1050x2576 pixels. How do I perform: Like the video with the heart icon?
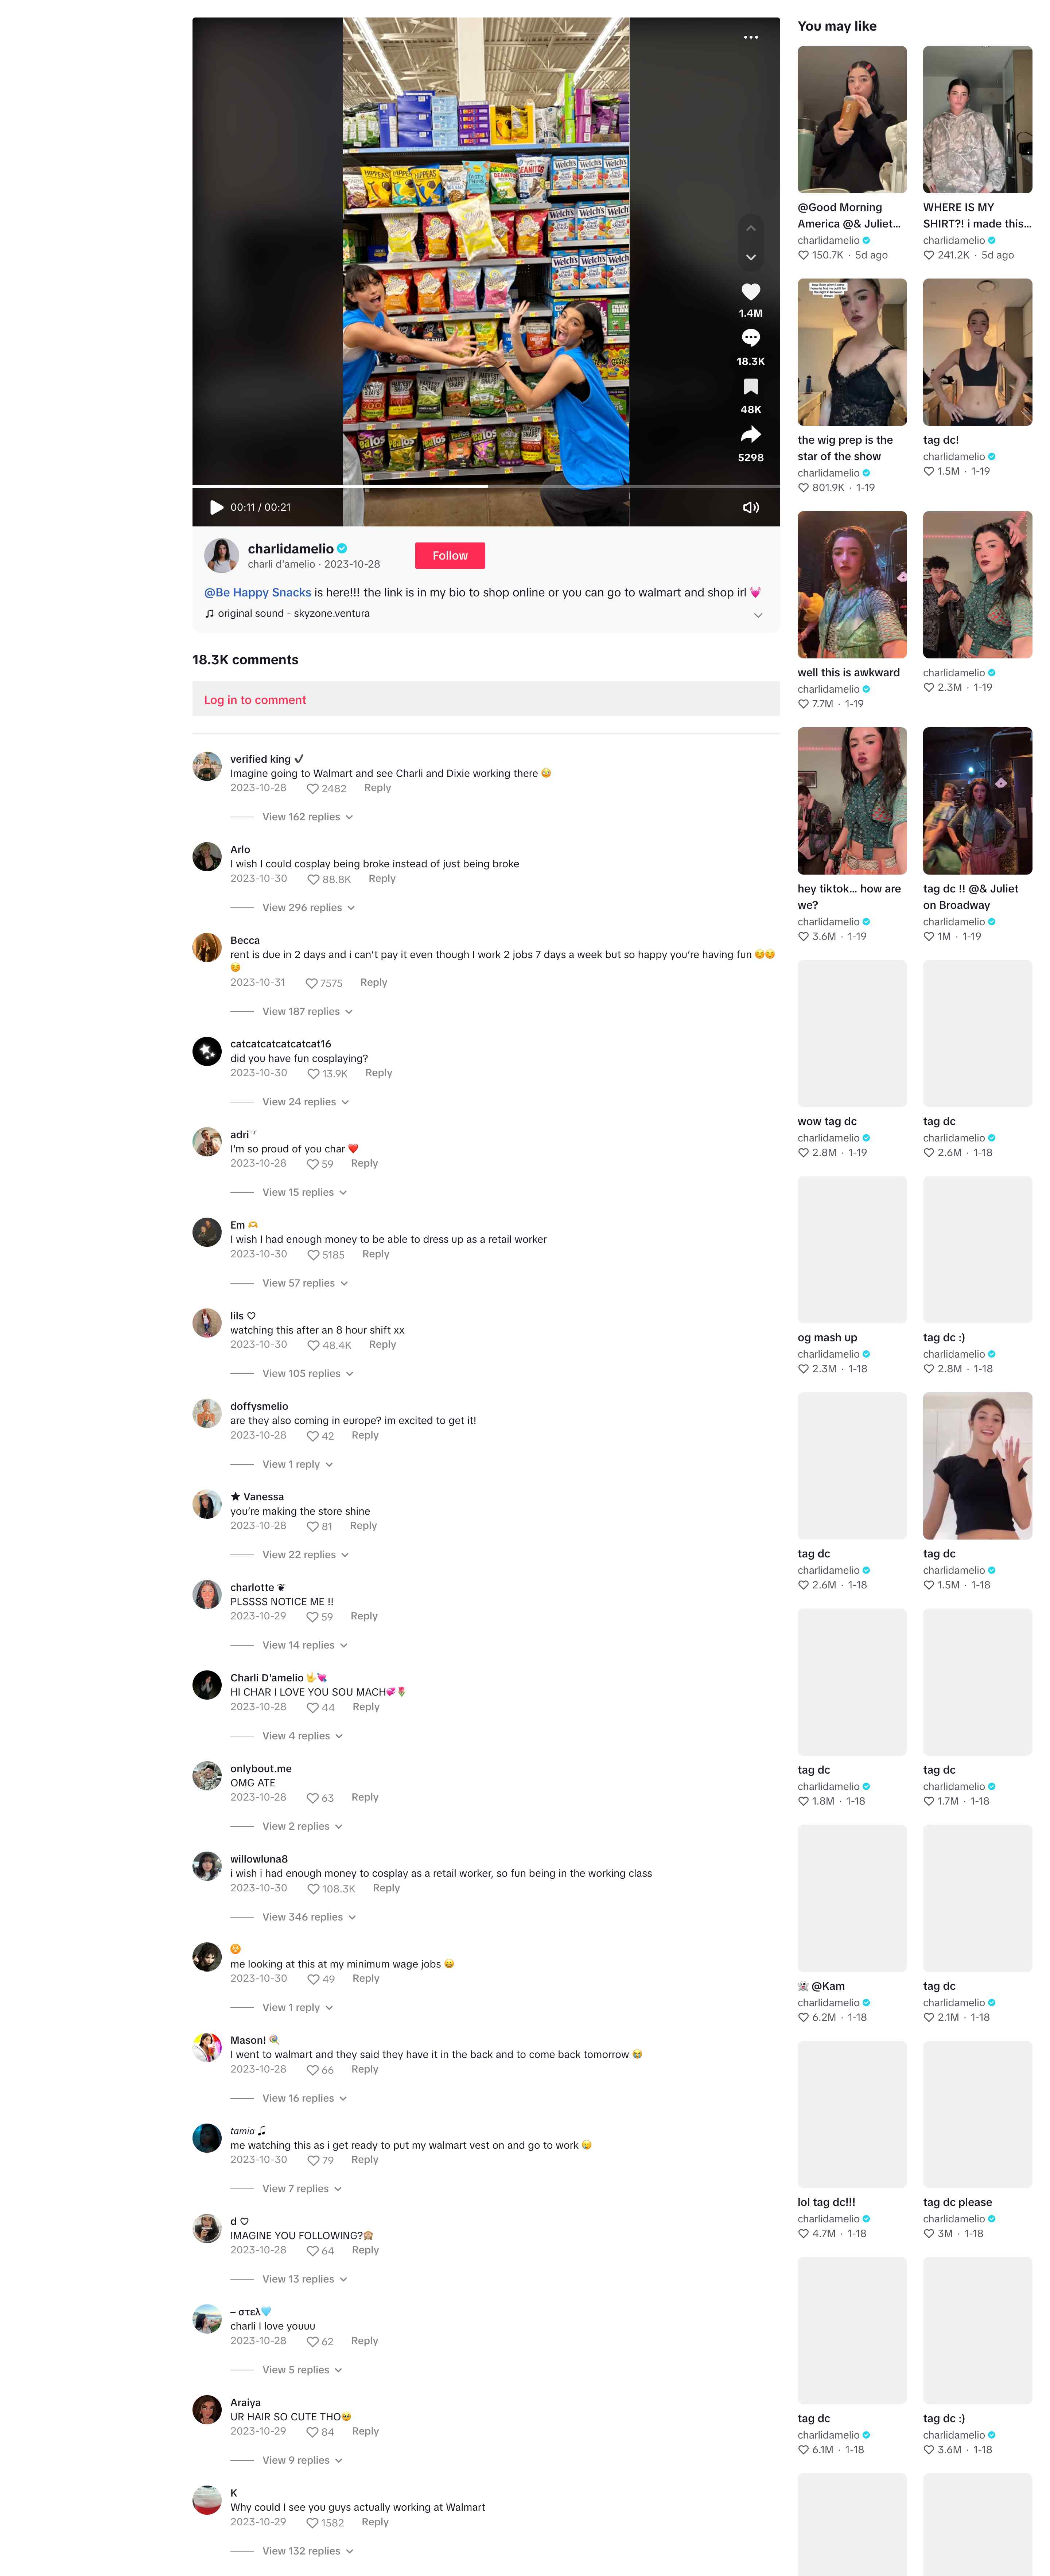point(750,292)
